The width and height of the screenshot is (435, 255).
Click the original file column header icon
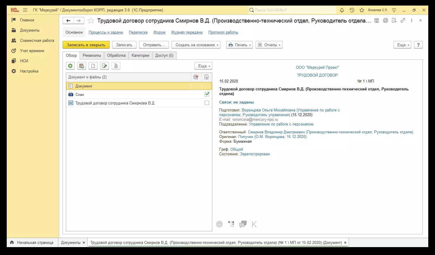207,77
